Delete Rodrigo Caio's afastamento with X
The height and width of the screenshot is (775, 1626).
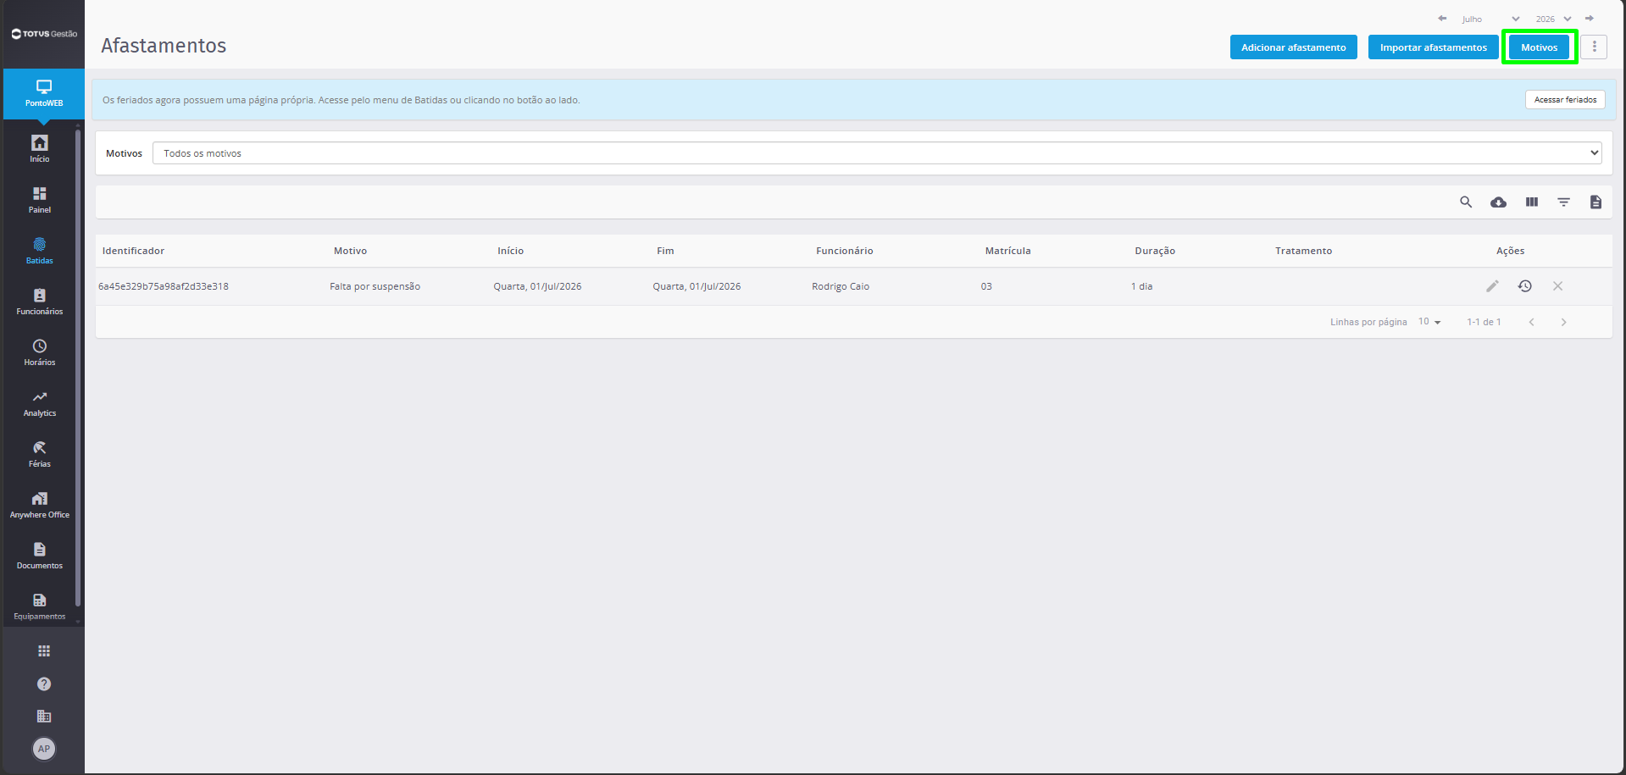click(1557, 286)
